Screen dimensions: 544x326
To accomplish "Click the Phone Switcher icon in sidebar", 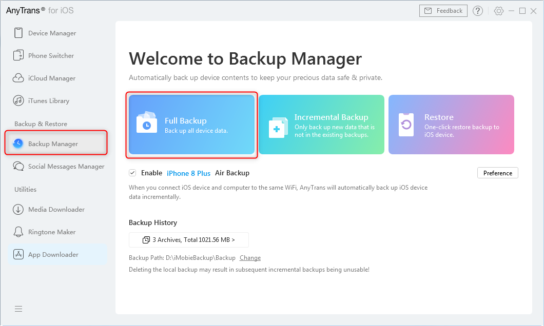I will pyautogui.click(x=18, y=55).
